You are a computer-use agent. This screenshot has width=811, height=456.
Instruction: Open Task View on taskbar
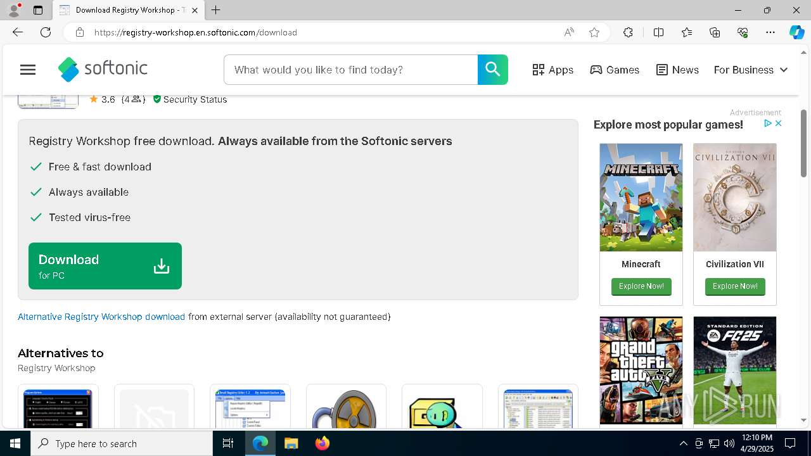coord(228,443)
